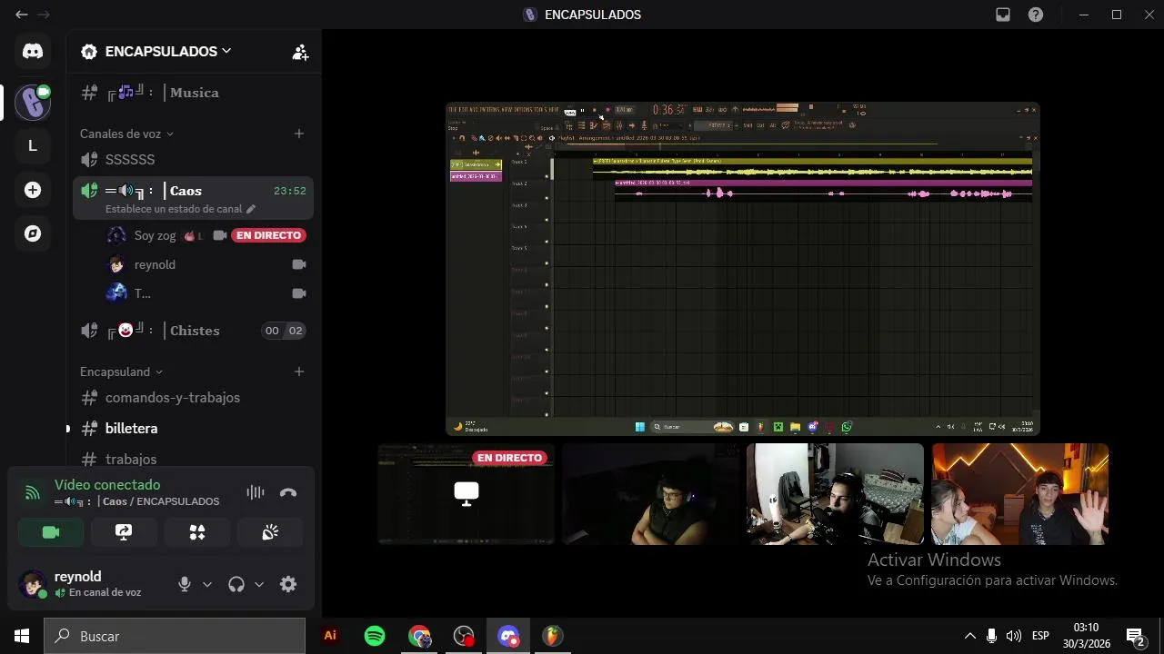Screen dimensions: 1164x654
Task: Open the taskbar volume control
Action: (1014, 636)
